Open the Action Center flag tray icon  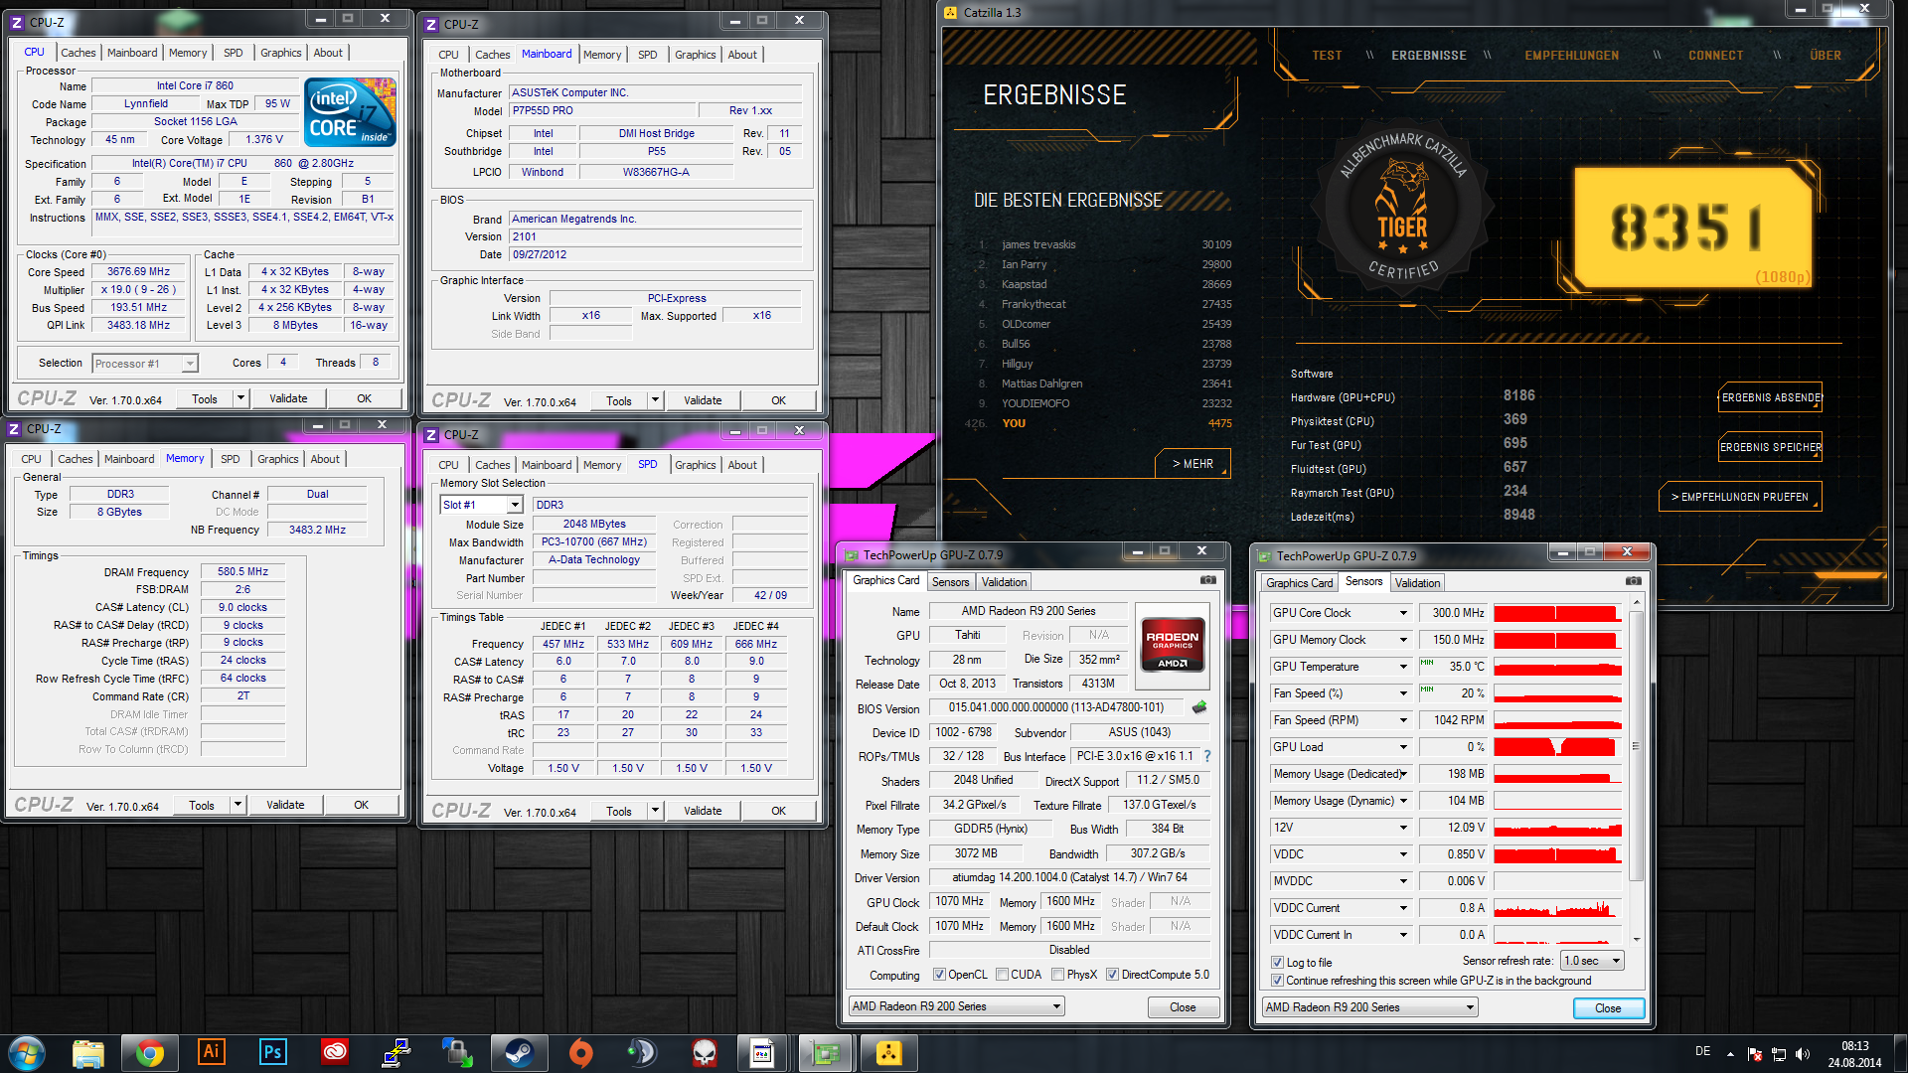tap(1755, 1054)
